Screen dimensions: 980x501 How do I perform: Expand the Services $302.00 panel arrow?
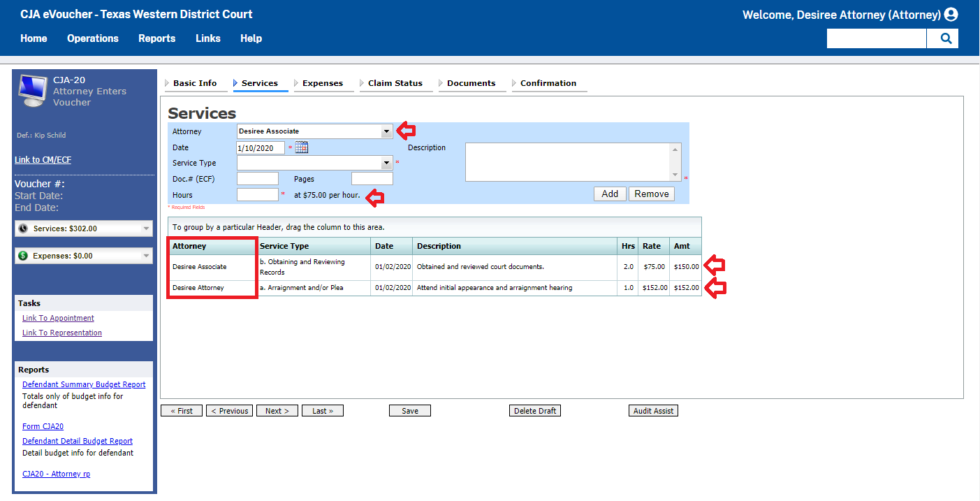(146, 228)
